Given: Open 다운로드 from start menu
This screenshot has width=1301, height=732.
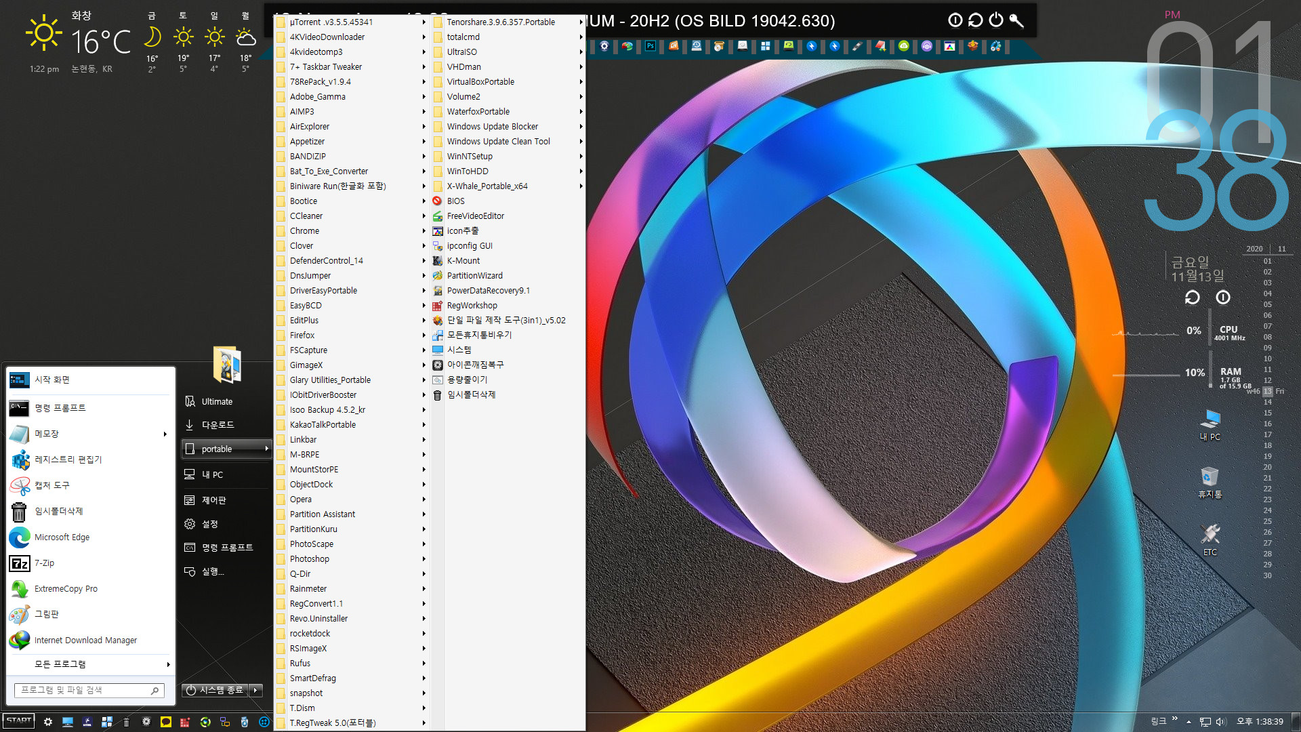Looking at the screenshot, I should pos(226,425).
